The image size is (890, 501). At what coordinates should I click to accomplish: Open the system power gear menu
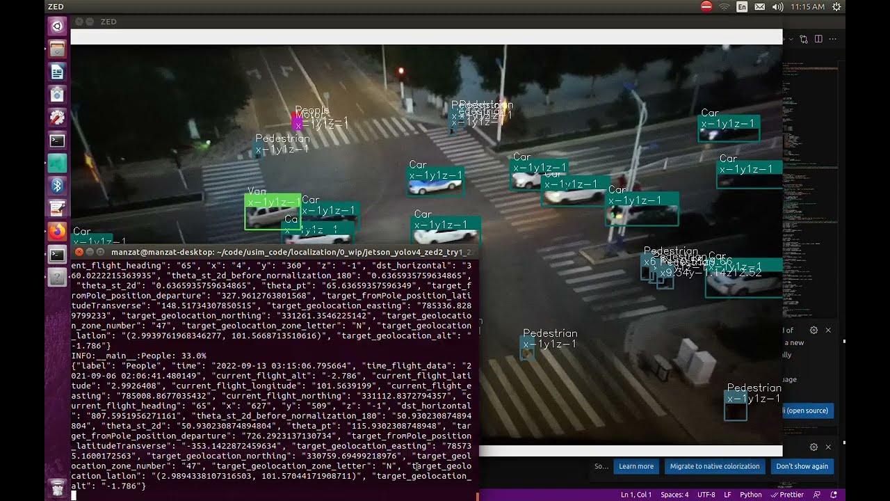tap(836, 6)
